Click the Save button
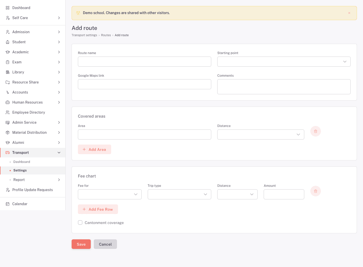Viewport: 363px width, 267px height. tap(81, 244)
